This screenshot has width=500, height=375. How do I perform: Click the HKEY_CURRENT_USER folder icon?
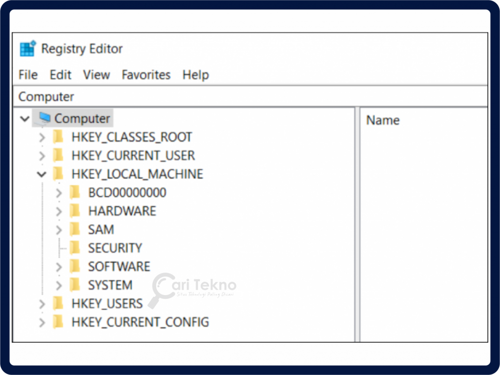tap(59, 156)
